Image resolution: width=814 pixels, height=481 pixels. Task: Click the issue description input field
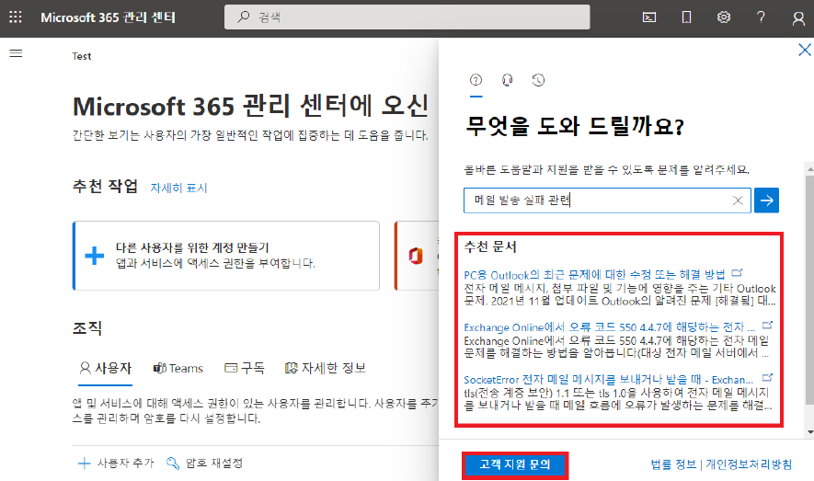[x=607, y=200]
